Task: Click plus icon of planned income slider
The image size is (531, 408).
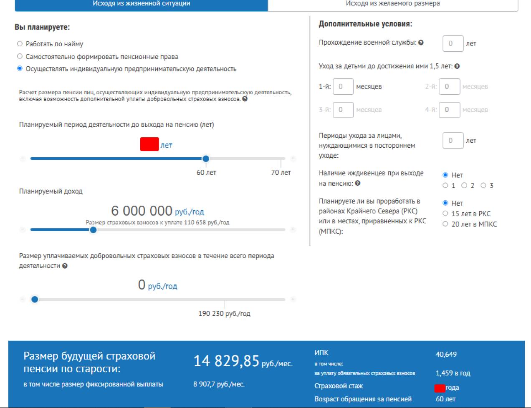Action: [293, 229]
